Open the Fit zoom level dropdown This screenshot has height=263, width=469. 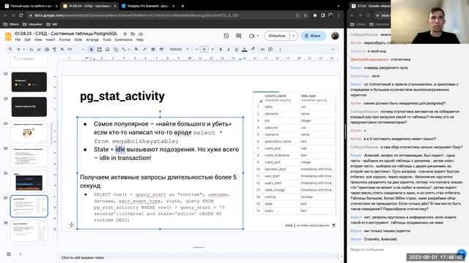pos(75,49)
